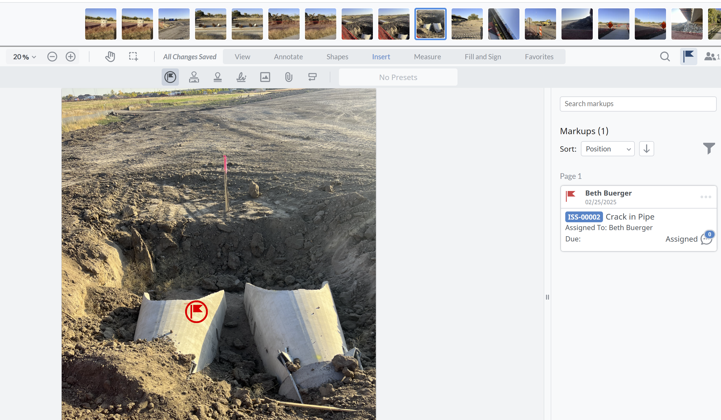Click the panel splitter handle
The height and width of the screenshot is (420, 721).
[547, 297]
